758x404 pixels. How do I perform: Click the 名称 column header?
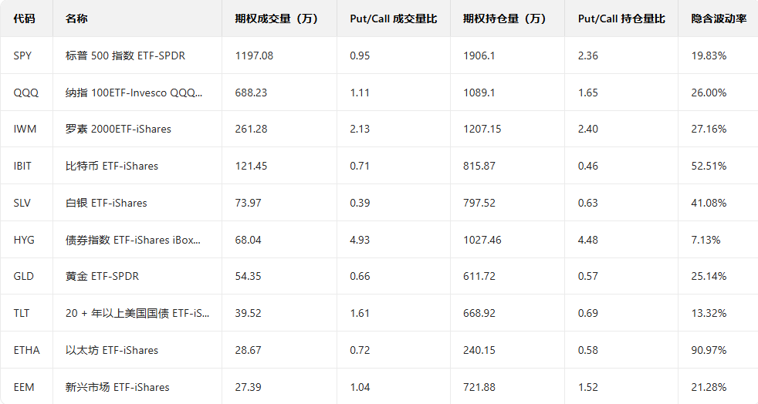(x=76, y=19)
